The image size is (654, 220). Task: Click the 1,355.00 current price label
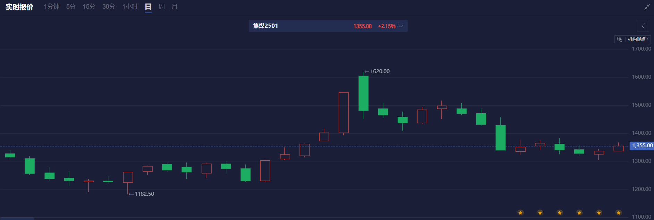(x=642, y=146)
